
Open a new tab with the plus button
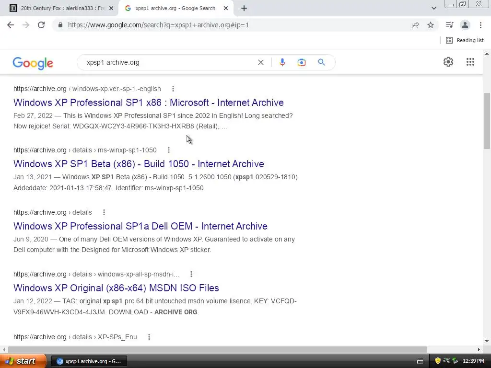pos(244,9)
